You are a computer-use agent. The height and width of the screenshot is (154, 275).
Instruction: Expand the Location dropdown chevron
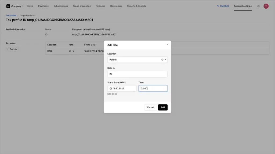[165, 60]
